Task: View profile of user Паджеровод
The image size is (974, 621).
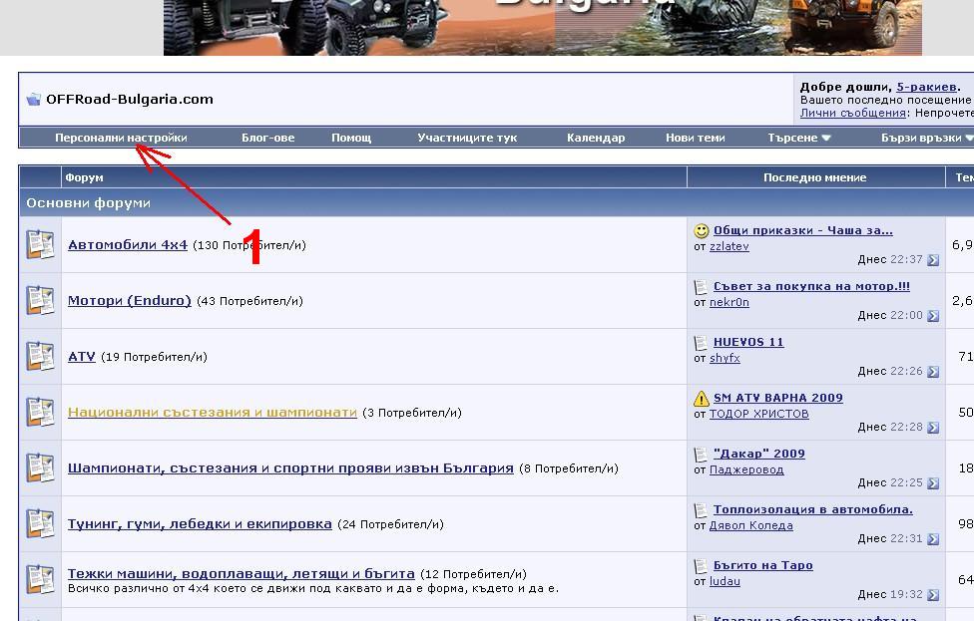Action: coord(746,469)
